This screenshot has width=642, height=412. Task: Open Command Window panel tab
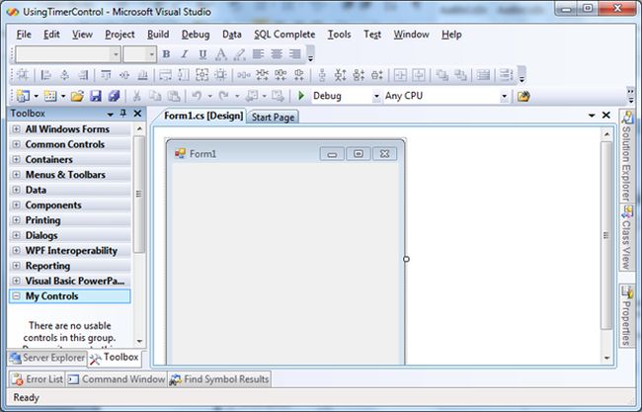tap(117, 379)
